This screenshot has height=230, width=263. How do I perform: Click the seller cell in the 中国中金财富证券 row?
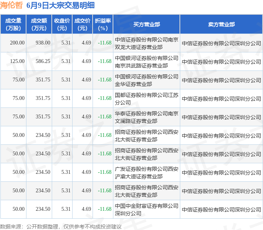click(221, 210)
